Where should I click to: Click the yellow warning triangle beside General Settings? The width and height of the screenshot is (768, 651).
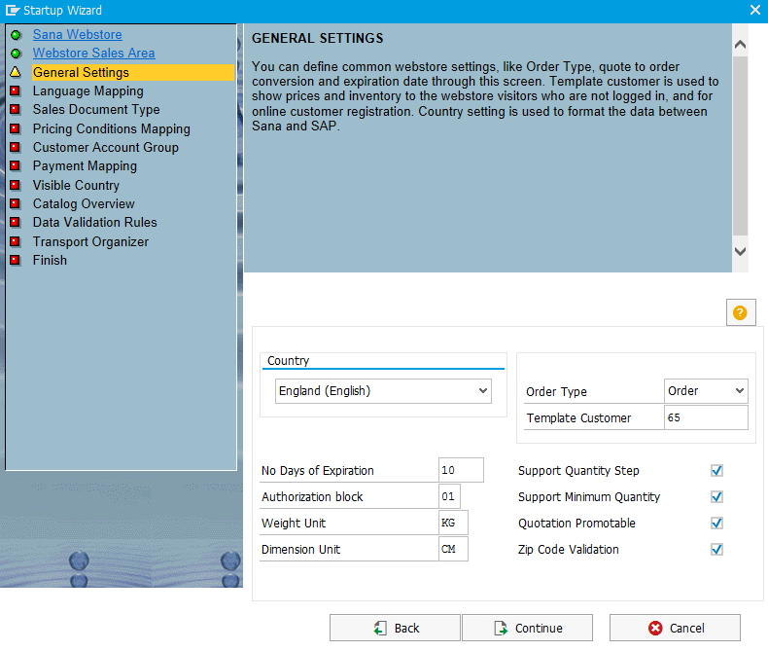(x=16, y=73)
